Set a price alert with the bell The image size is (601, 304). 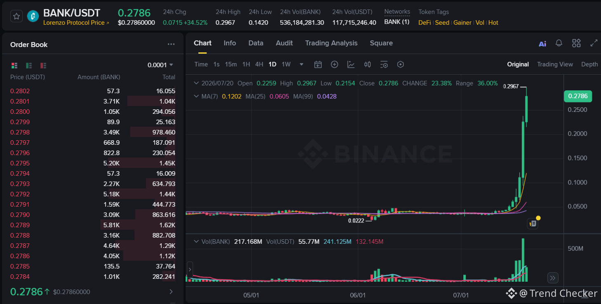[559, 43]
